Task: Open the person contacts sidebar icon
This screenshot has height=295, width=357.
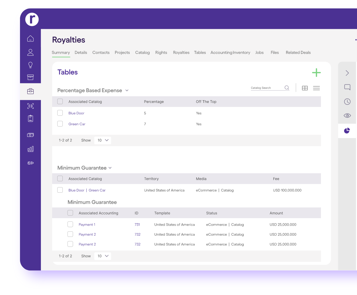Action: click(30, 52)
